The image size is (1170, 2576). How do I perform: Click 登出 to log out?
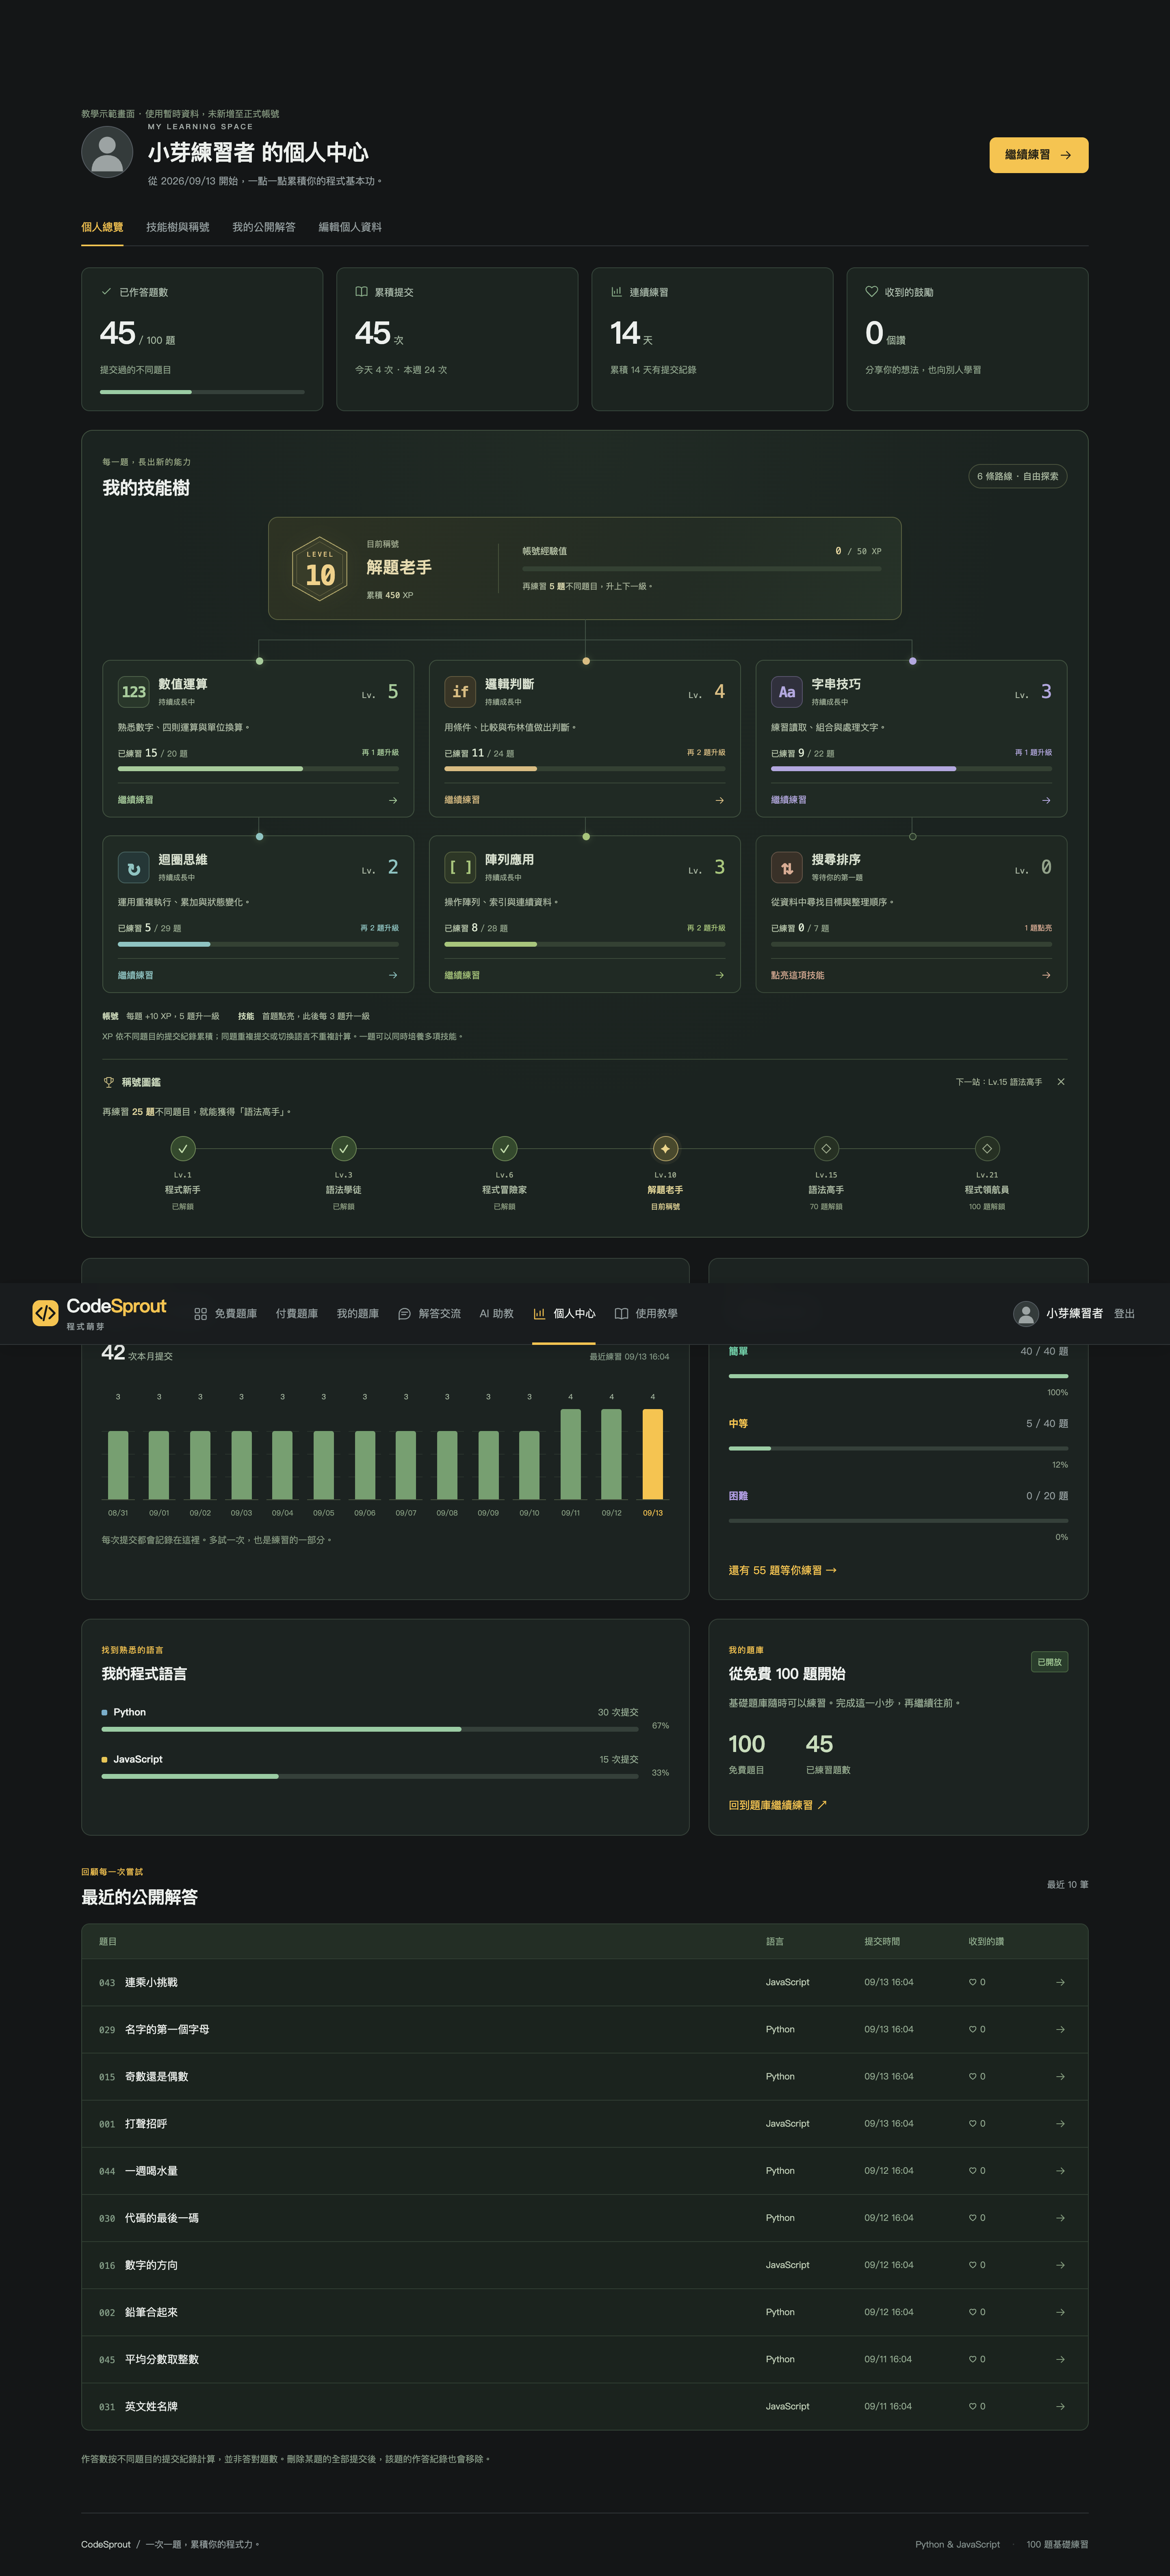coord(1124,1314)
